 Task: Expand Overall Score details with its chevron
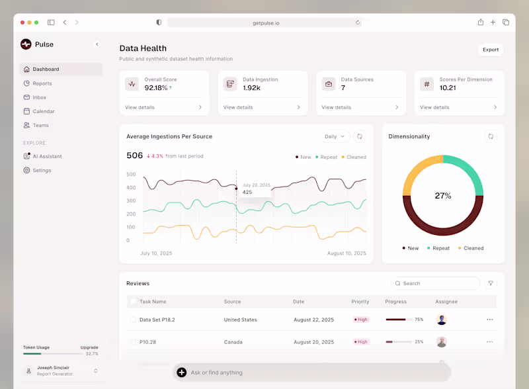click(x=200, y=107)
